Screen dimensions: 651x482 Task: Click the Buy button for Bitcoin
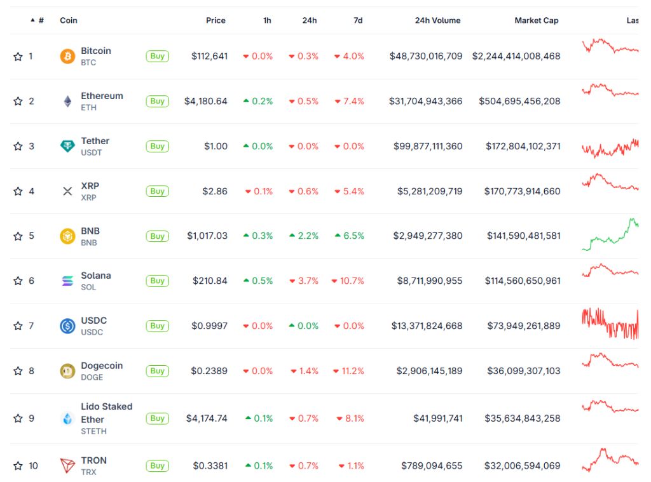pyautogui.click(x=158, y=56)
